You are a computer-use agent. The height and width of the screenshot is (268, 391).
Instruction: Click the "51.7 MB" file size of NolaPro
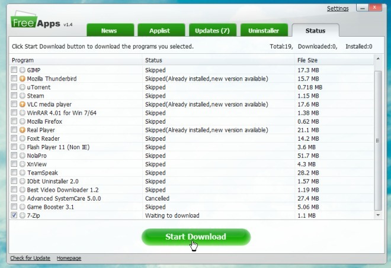(x=308, y=156)
